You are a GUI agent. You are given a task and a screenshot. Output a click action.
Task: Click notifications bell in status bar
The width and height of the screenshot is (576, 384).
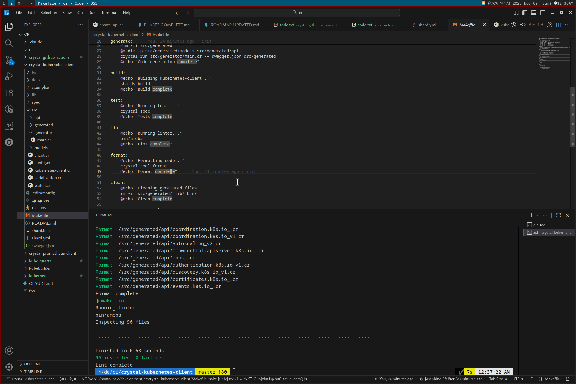click(568, 379)
